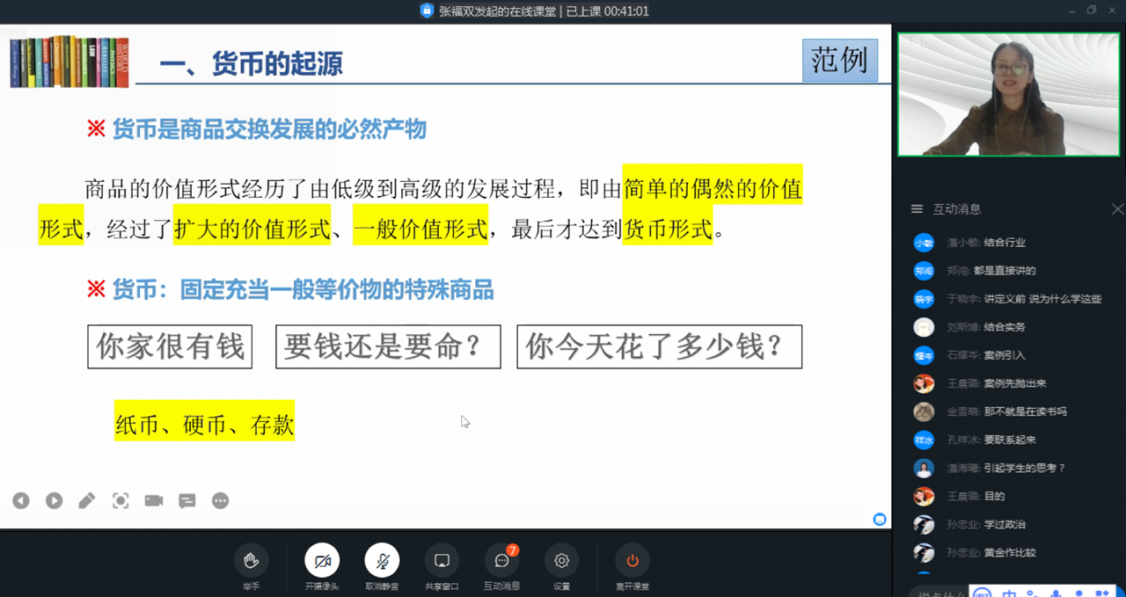
Task: Open more options (three dots) on slide
Action: [221, 500]
